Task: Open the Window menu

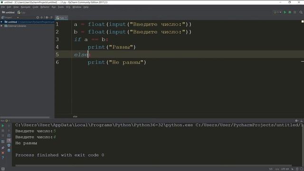Action: (x=77, y=7)
